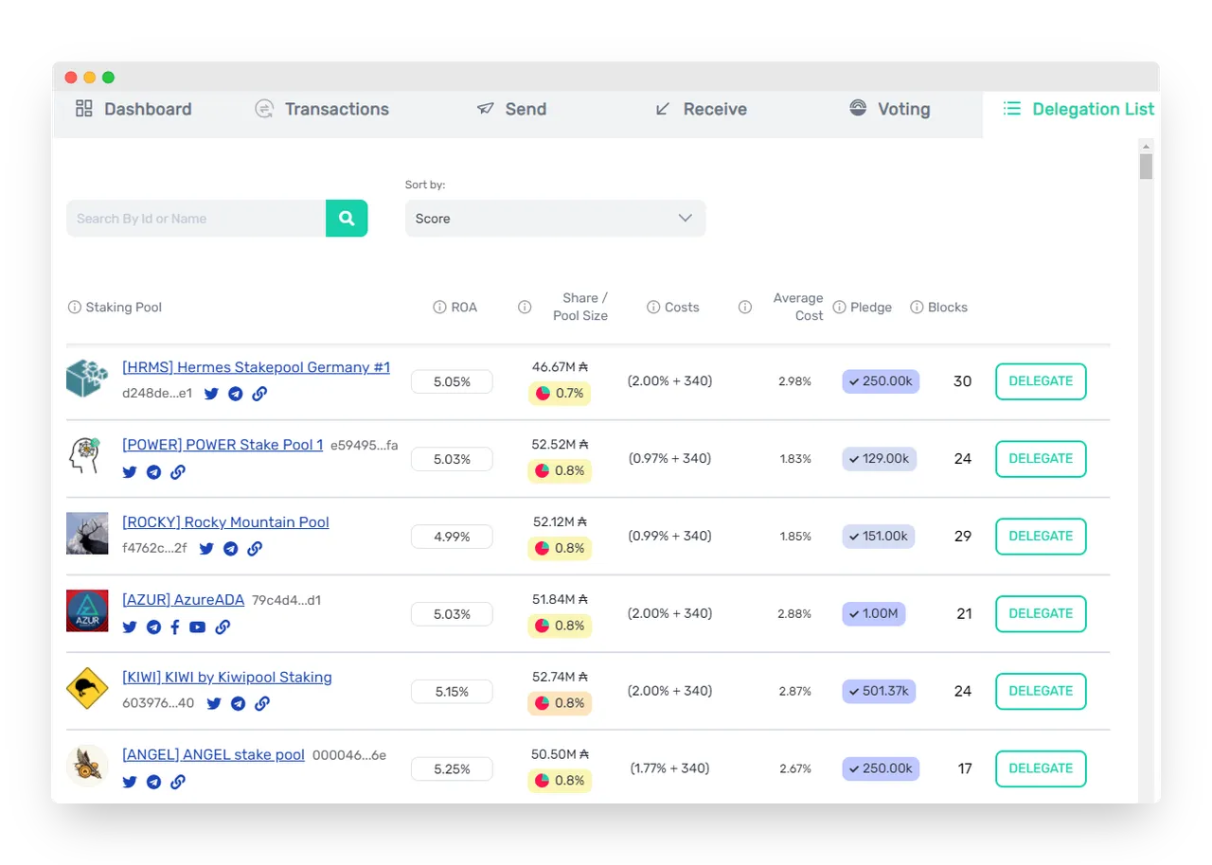
Task: Open the YouTube icon for AzureADA
Action: pyautogui.click(x=197, y=627)
